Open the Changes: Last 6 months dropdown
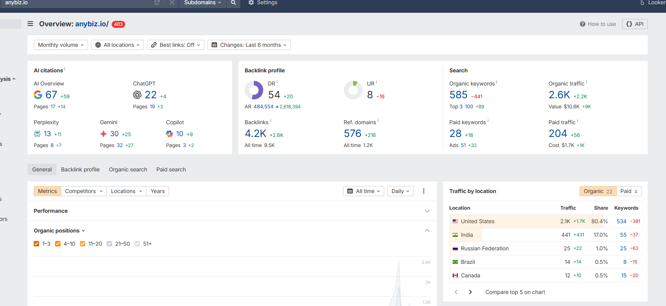This screenshot has height=306, width=666. [249, 45]
